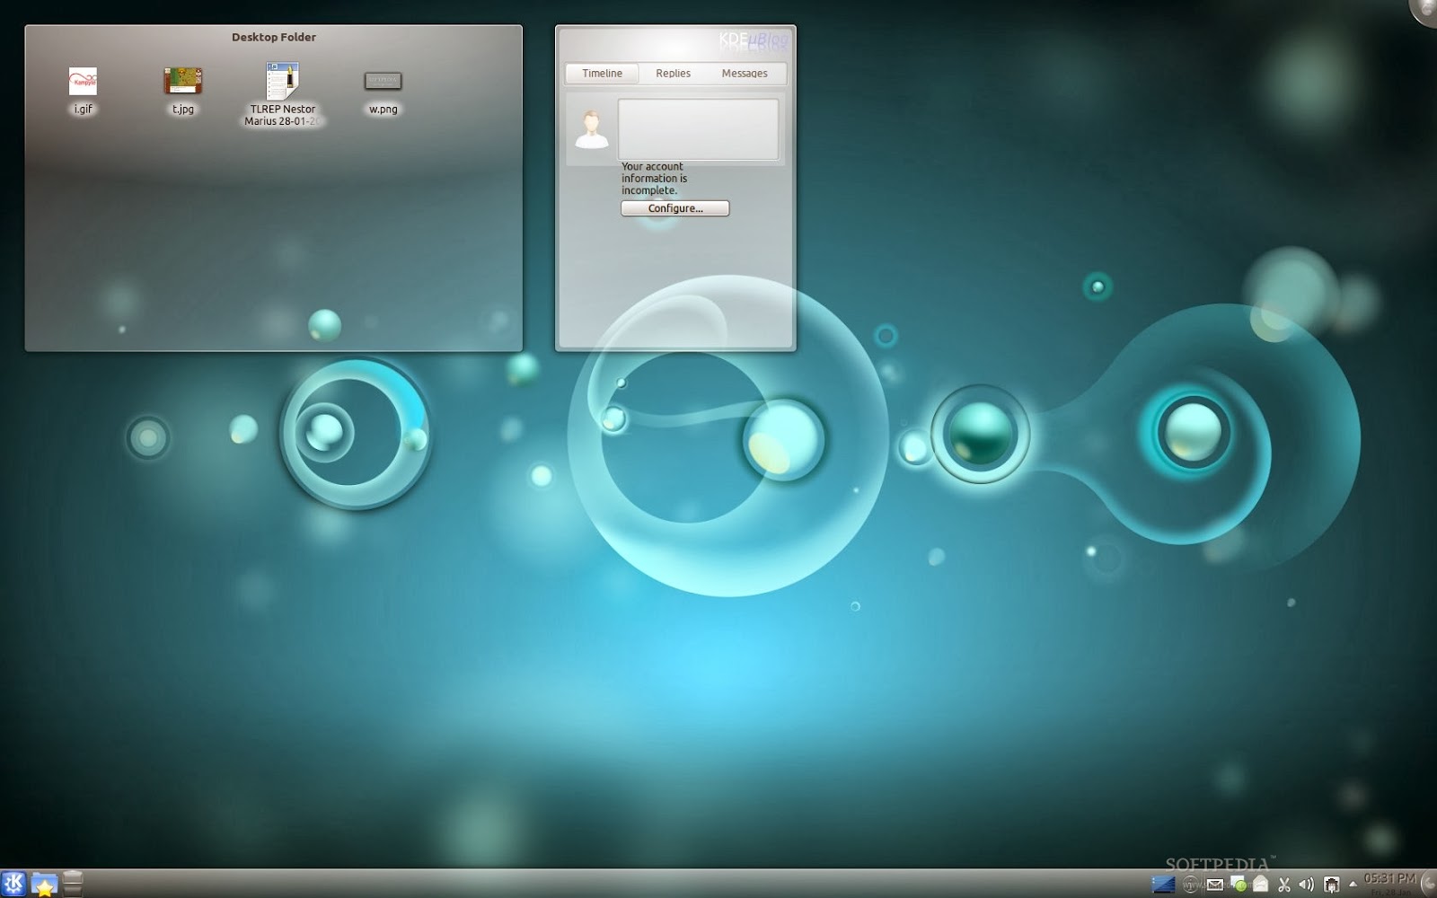Screen dimensions: 1437x898
Task: Click the volume icon in the system tray
Action: 1305,884
